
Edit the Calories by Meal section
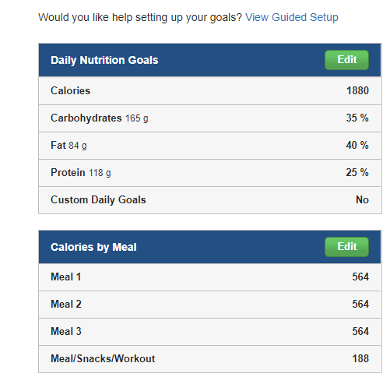346,247
